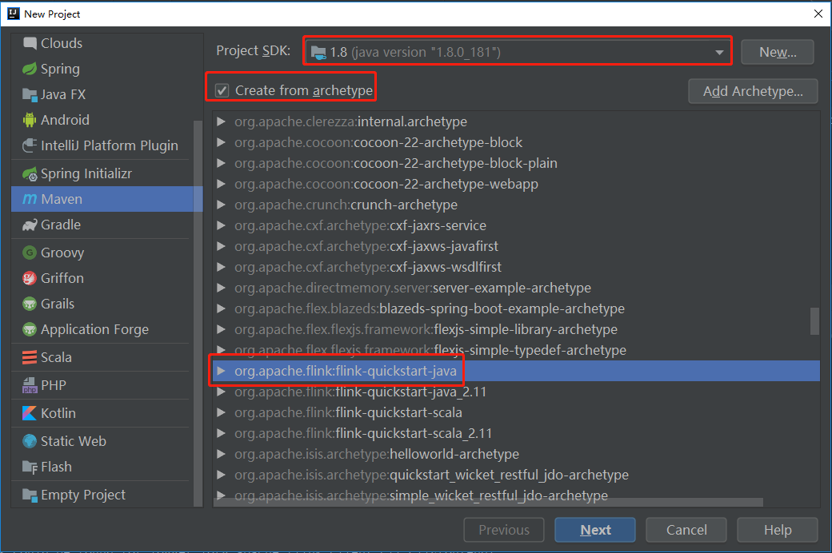
Task: Select the Kotlin icon
Action: pyautogui.click(x=30, y=413)
